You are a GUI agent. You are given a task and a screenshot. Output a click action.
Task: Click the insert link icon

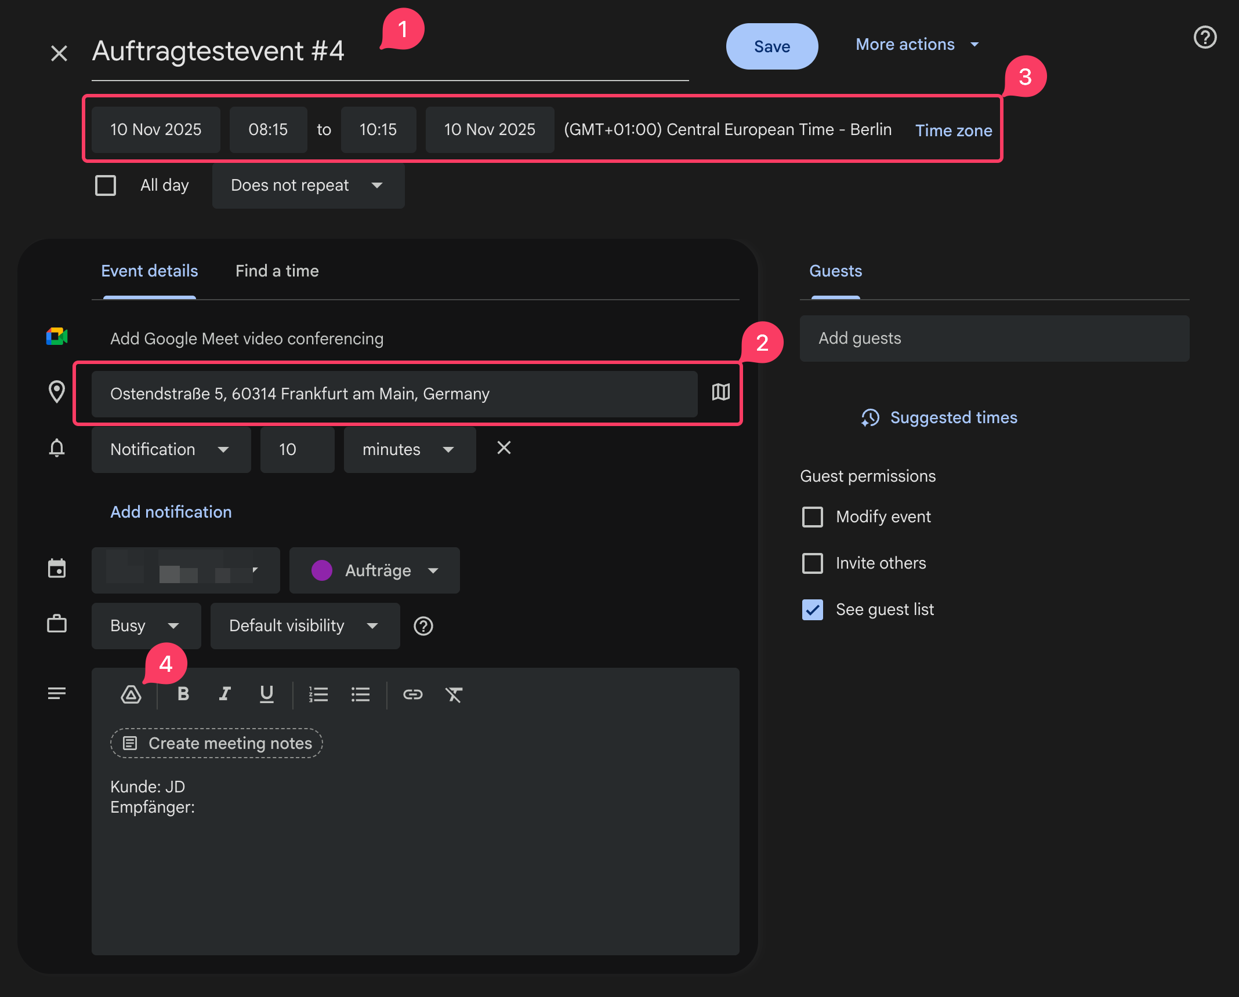pyautogui.click(x=412, y=694)
